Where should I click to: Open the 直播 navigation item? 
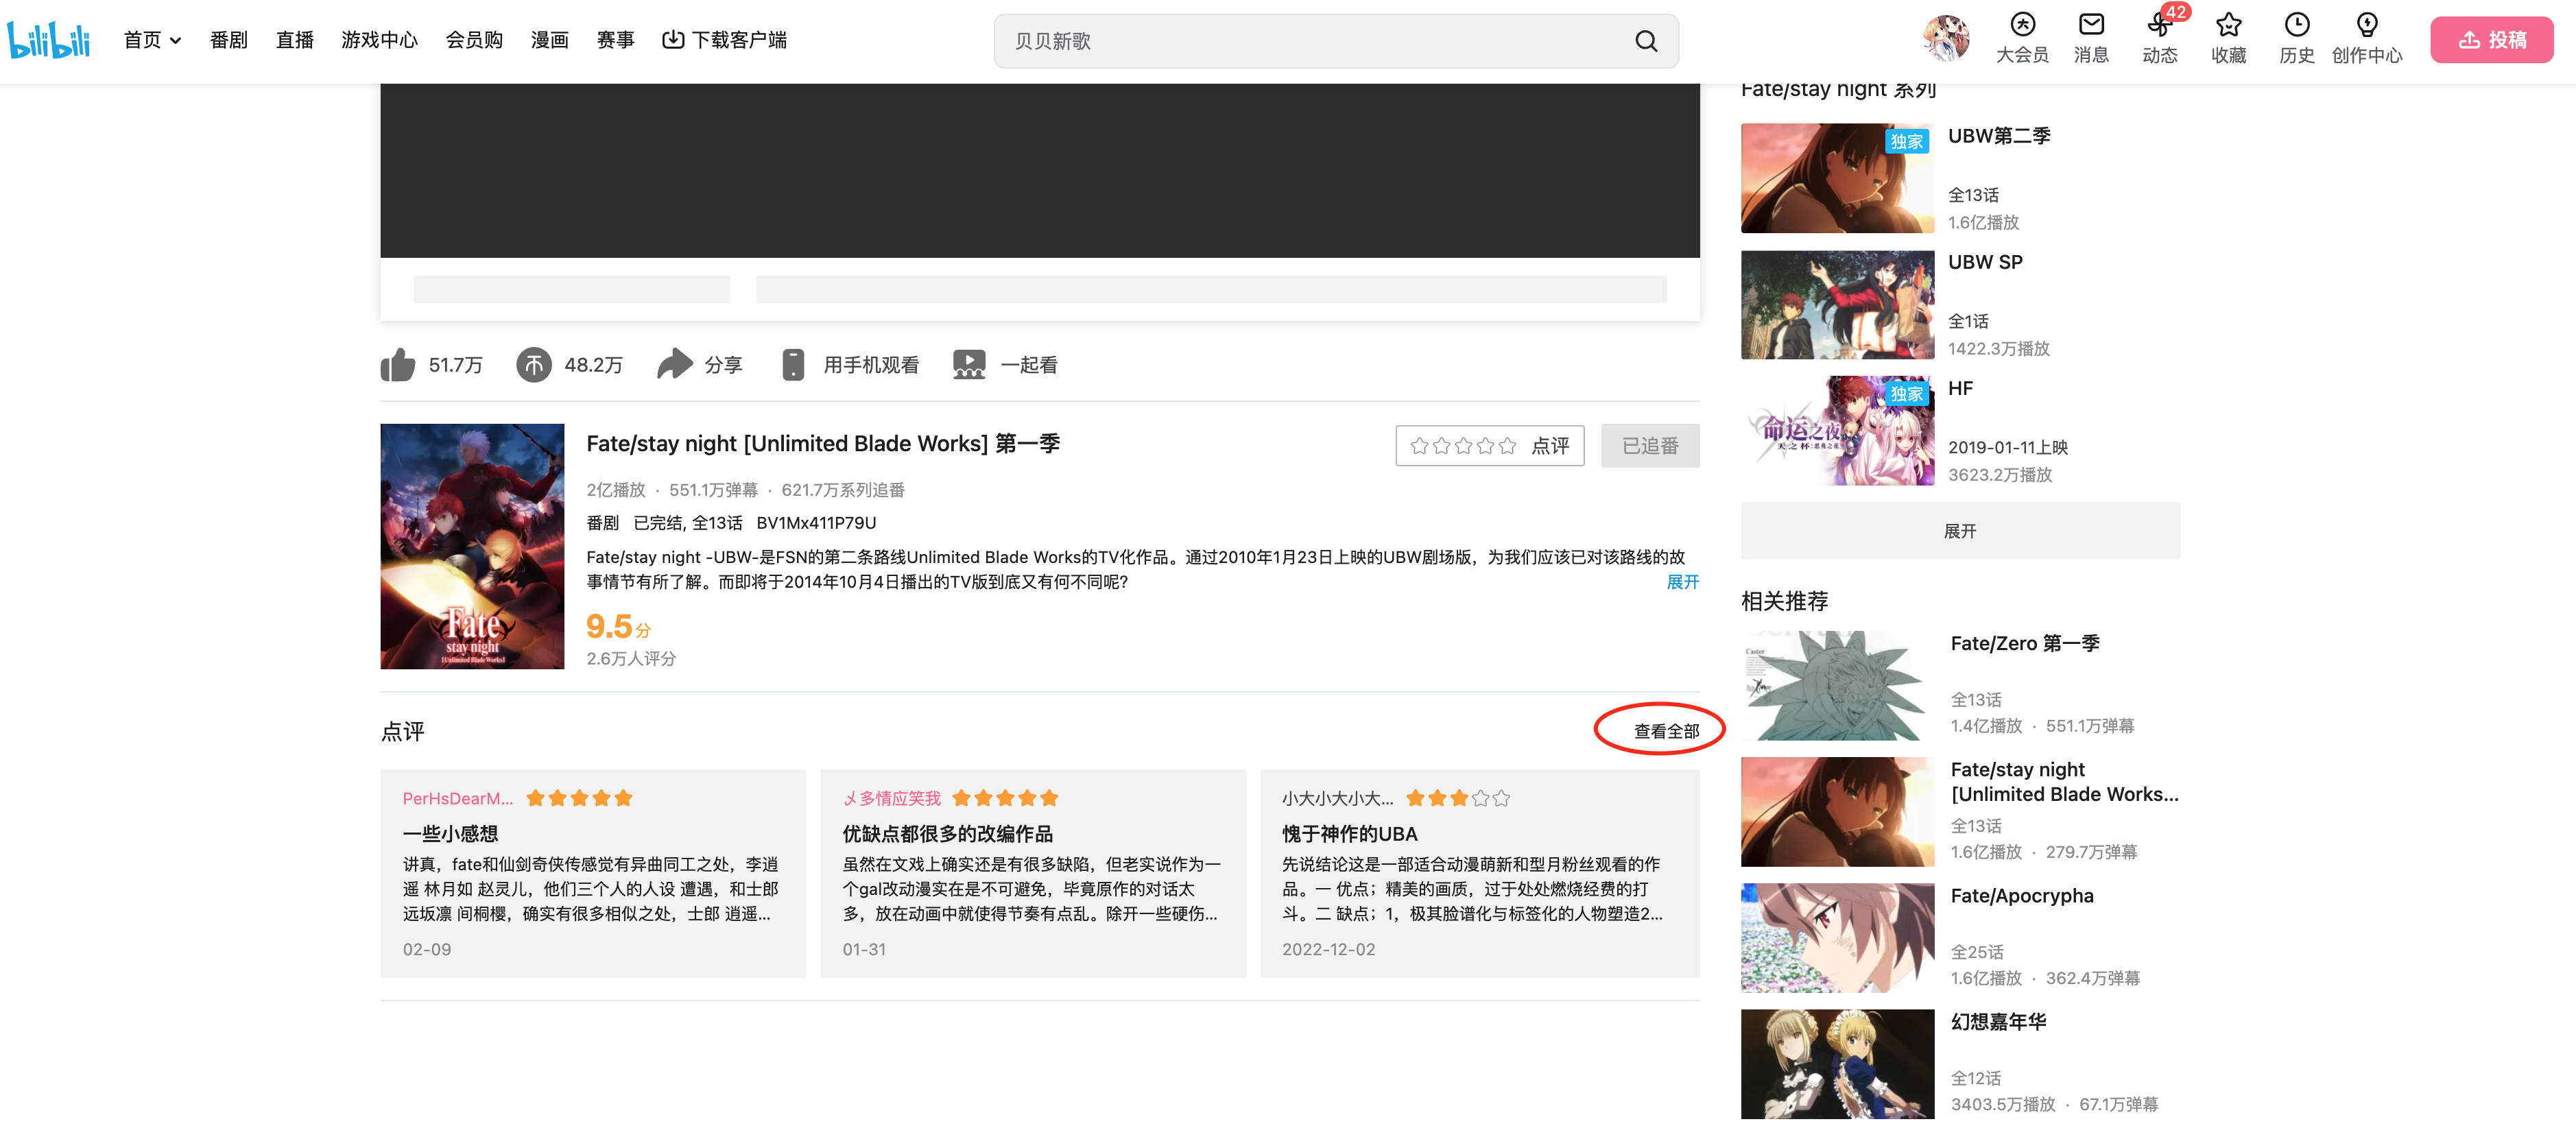(294, 40)
